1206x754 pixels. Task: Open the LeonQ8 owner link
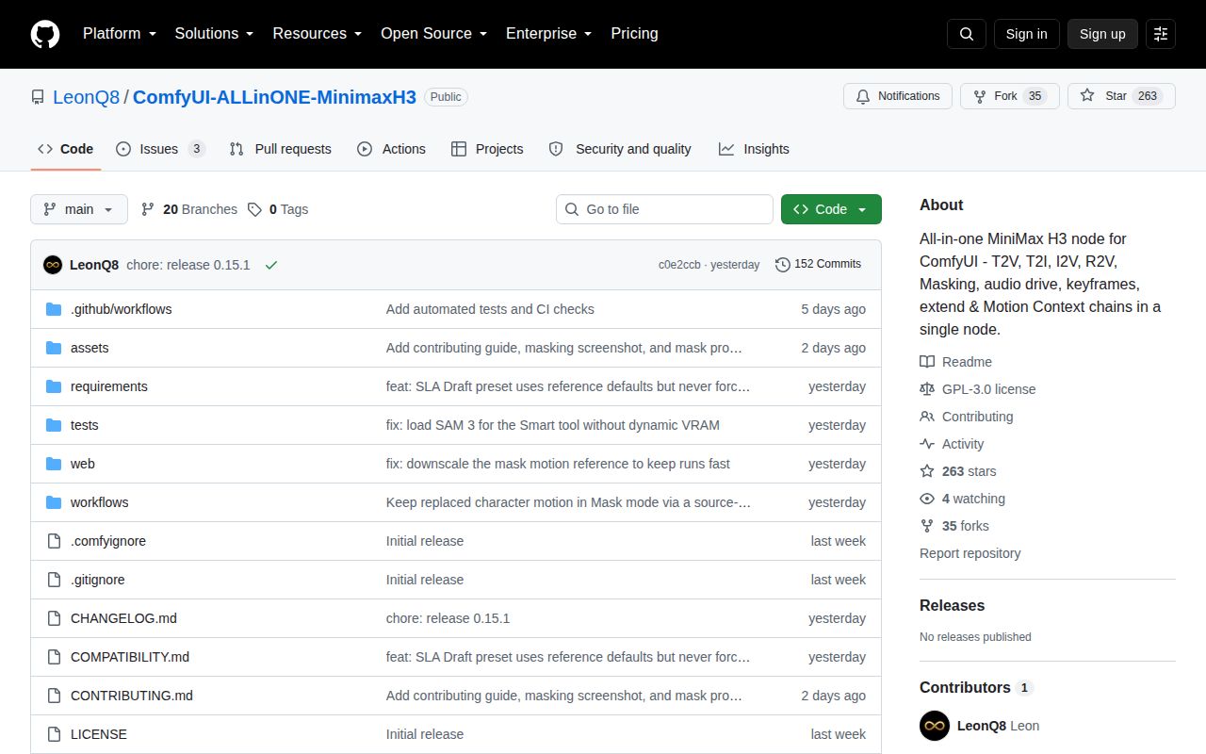[x=87, y=97]
